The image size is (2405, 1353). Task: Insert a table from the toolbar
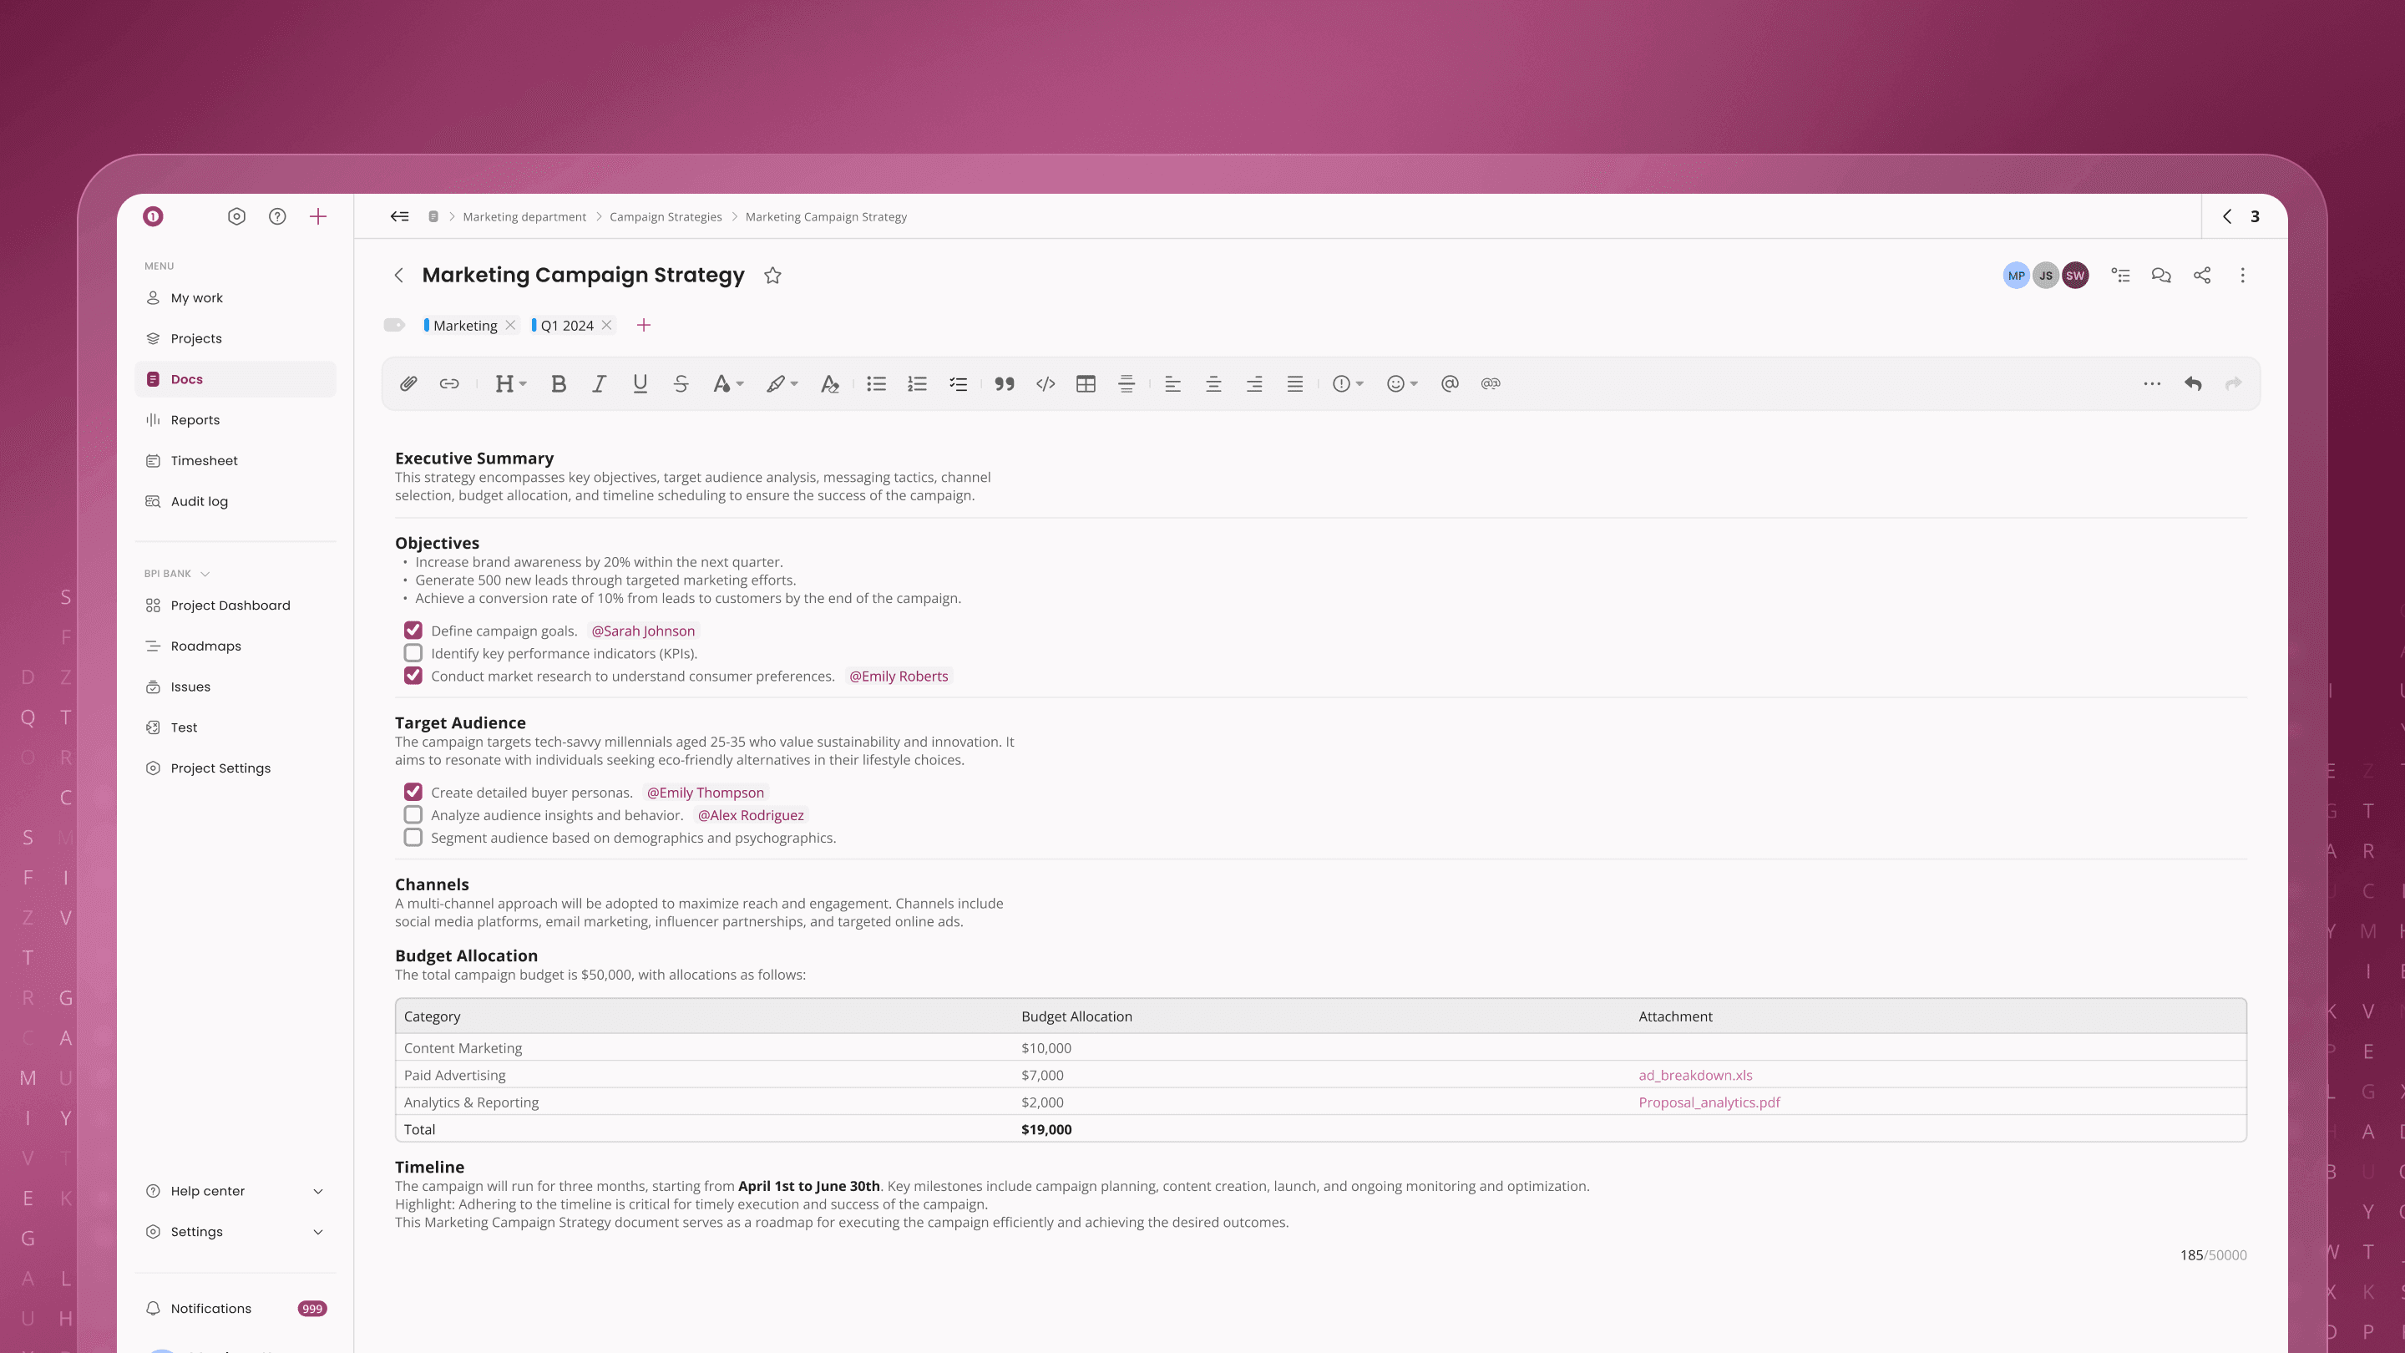coord(1085,384)
